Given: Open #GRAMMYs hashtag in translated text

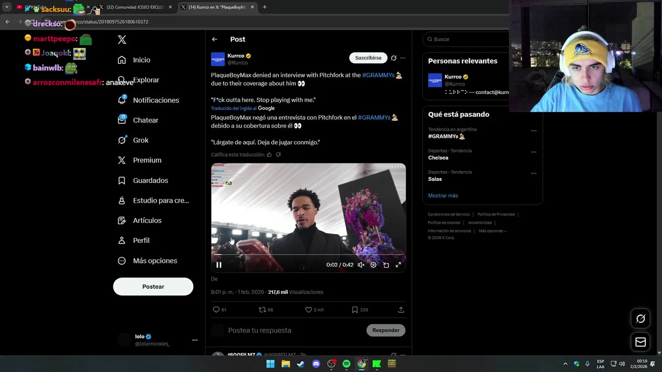Looking at the screenshot, I should pos(378,118).
